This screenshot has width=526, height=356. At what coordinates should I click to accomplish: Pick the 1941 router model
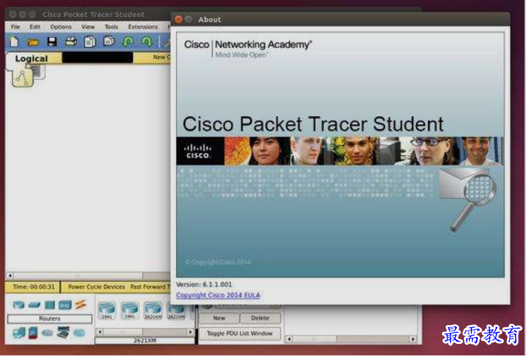coord(130,310)
